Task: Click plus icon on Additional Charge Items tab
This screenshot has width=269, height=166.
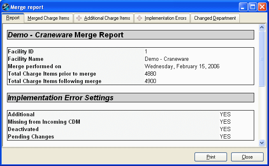Action: [79, 18]
